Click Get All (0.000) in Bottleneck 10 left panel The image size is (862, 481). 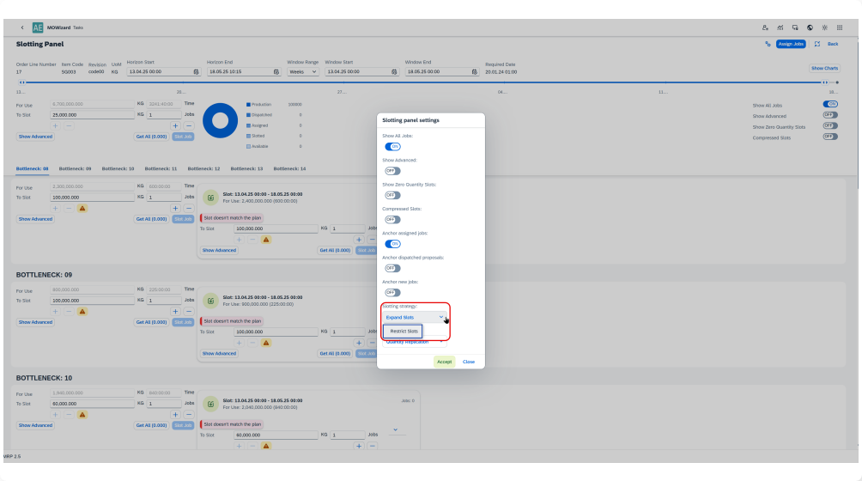coord(151,425)
